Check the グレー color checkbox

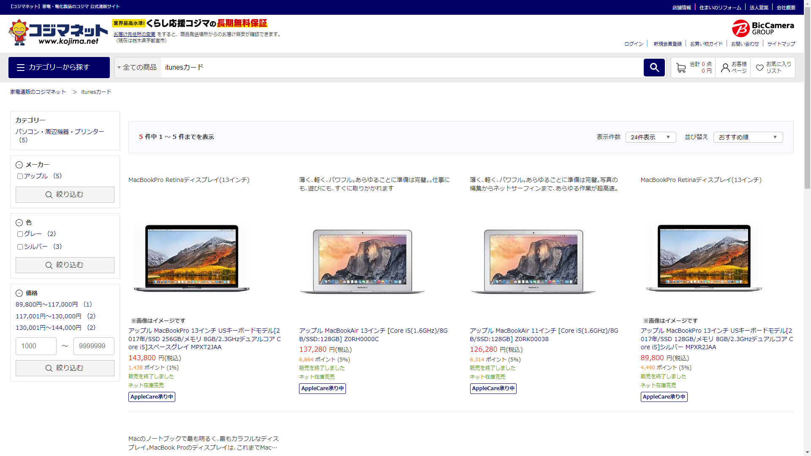pyautogui.click(x=20, y=234)
